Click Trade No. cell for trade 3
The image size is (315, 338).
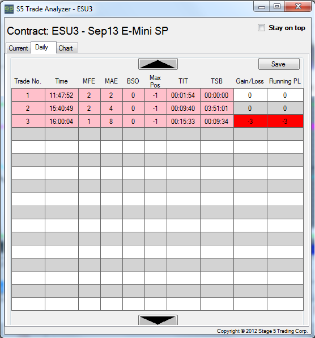click(x=28, y=121)
